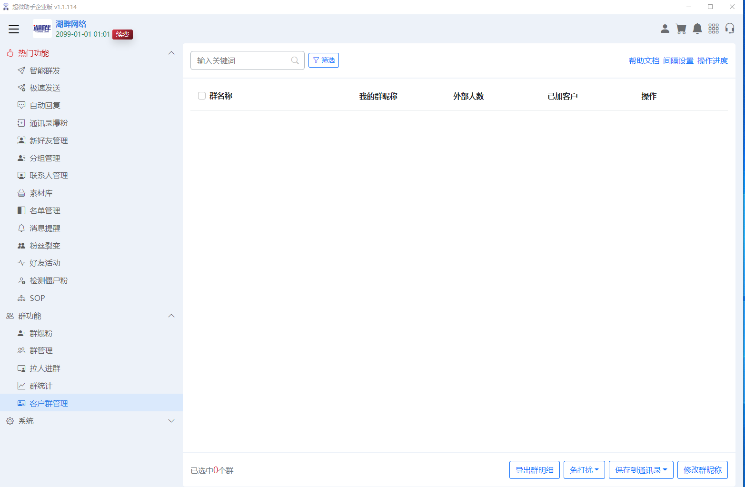Open the 群统计 statistics page

click(x=40, y=386)
